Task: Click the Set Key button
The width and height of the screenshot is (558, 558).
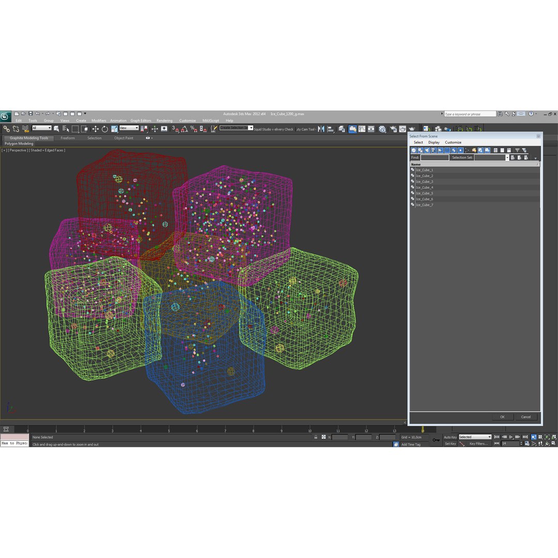Action: [450, 444]
